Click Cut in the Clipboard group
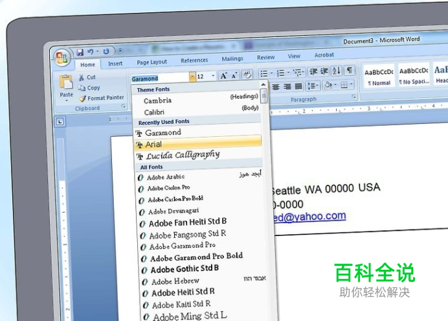 [87, 77]
